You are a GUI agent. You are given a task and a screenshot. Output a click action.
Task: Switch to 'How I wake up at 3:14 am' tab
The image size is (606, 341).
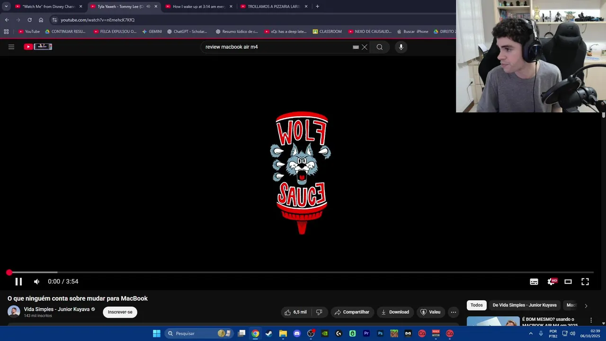pyautogui.click(x=199, y=7)
